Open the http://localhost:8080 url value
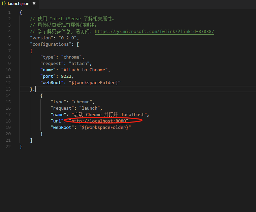The width and height of the screenshot is (256, 212). [99, 121]
